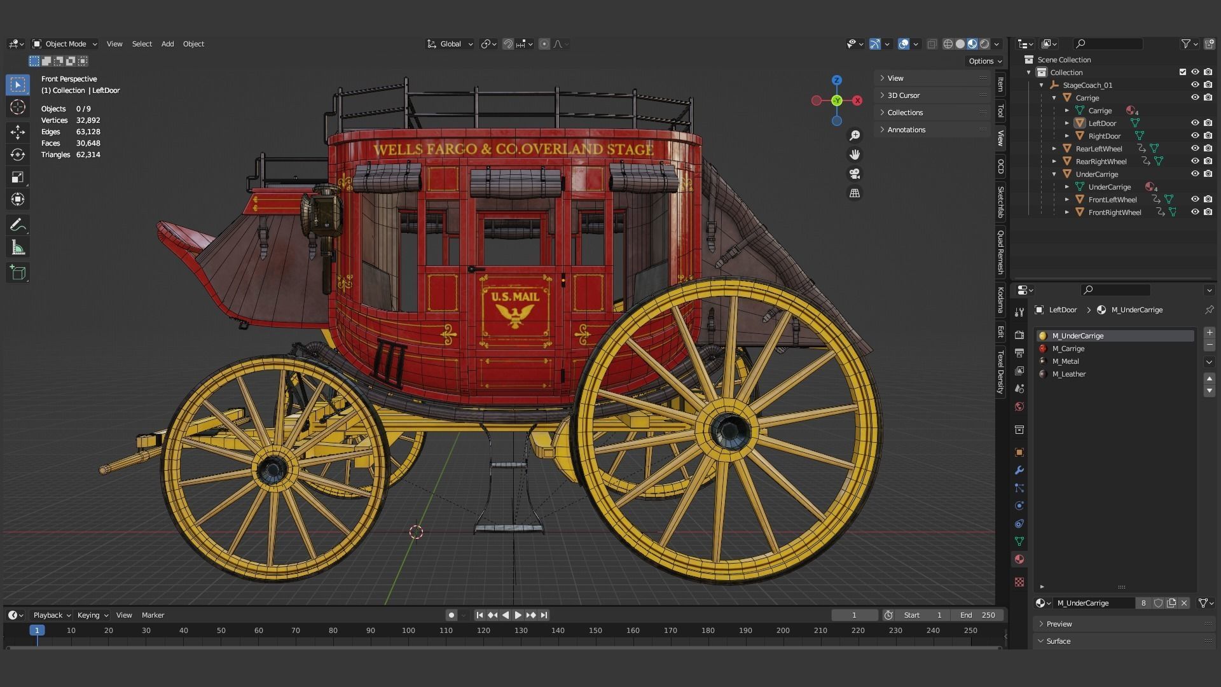This screenshot has height=687, width=1221.
Task: Choose the Scale tool
Action: [18, 177]
